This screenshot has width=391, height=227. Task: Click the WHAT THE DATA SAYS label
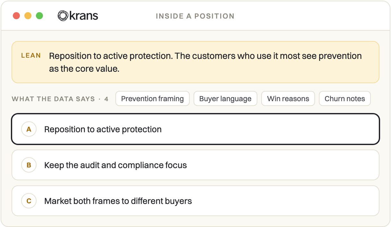pos(54,99)
